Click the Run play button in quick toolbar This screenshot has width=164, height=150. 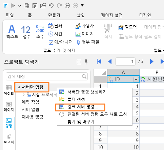tap(13, 5)
